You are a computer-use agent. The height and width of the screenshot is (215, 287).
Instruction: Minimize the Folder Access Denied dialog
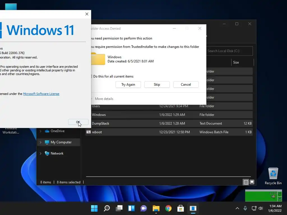point(174,28)
